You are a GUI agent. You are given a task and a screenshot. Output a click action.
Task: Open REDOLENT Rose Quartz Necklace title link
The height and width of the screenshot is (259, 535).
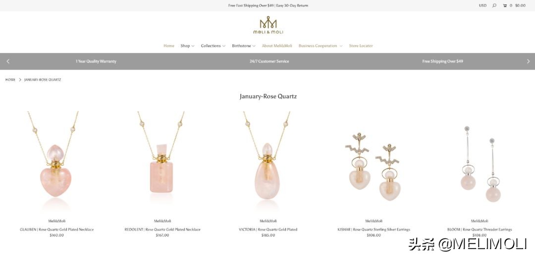(x=162, y=230)
